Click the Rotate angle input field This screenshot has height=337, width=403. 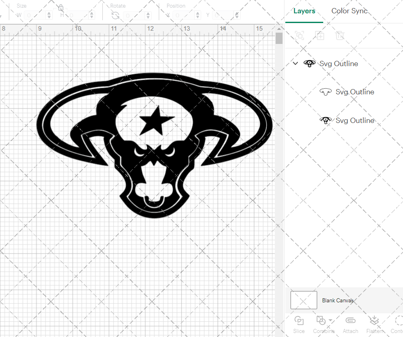click(x=135, y=15)
